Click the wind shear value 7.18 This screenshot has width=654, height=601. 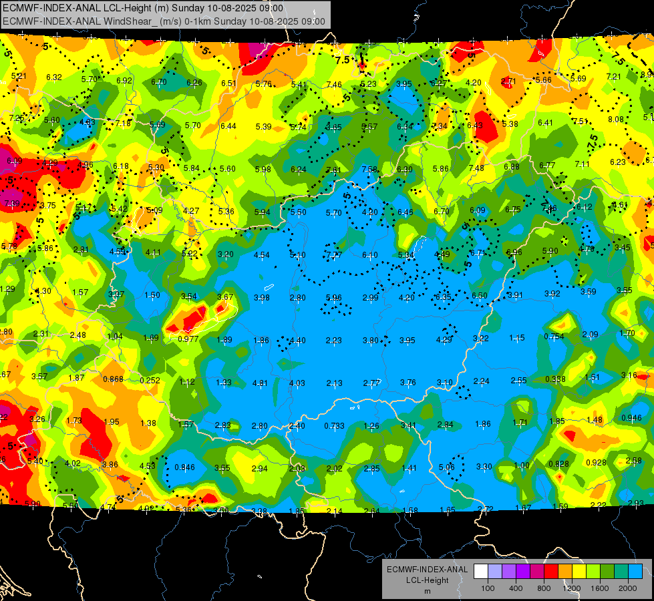pos(123,123)
